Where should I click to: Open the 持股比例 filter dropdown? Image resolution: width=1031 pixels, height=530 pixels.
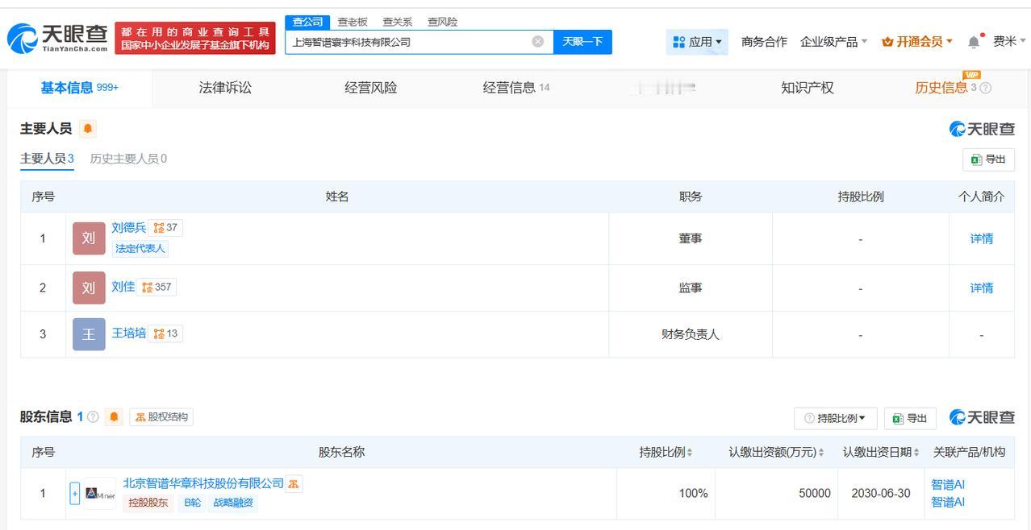(835, 418)
